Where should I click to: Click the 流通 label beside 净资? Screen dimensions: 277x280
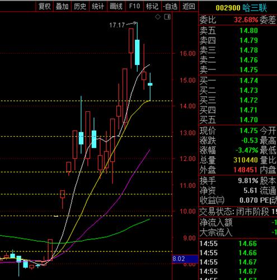point(268,190)
